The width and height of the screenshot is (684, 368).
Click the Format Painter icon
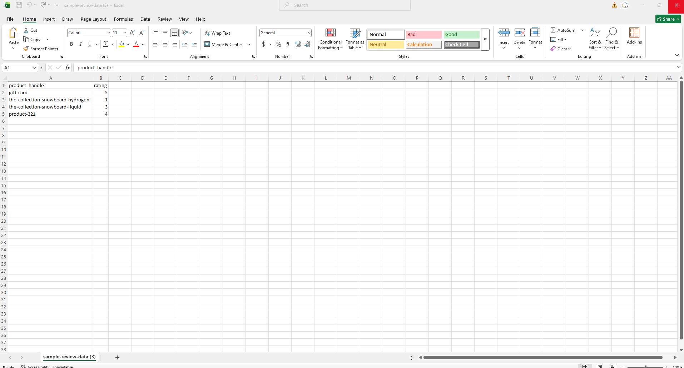point(26,49)
